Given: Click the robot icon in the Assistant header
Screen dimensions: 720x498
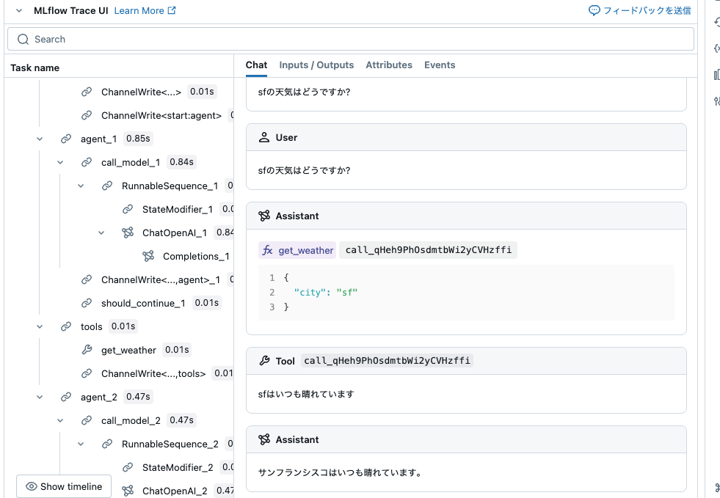Looking at the screenshot, I should (264, 216).
